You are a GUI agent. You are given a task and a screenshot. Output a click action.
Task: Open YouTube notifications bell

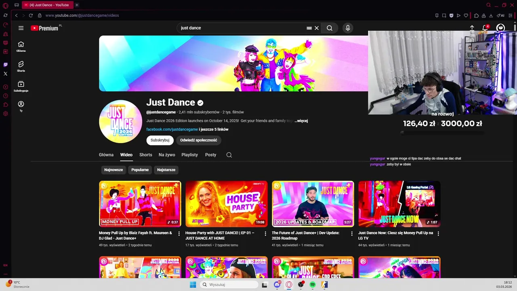point(485,28)
